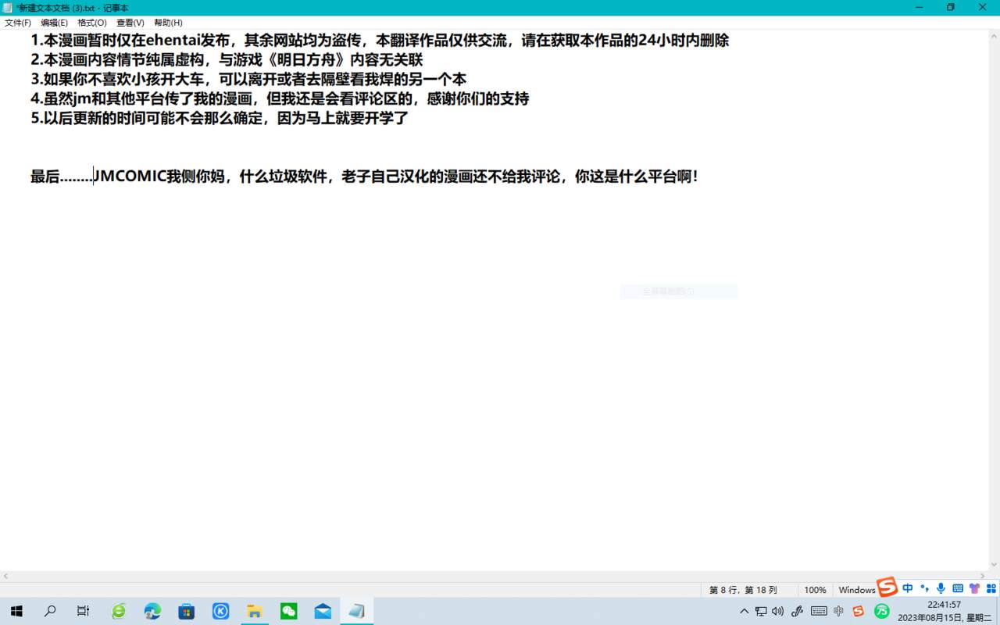Viewport: 1000px width, 625px height.
Task: Click the network icon in the system tray
Action: coord(761,611)
